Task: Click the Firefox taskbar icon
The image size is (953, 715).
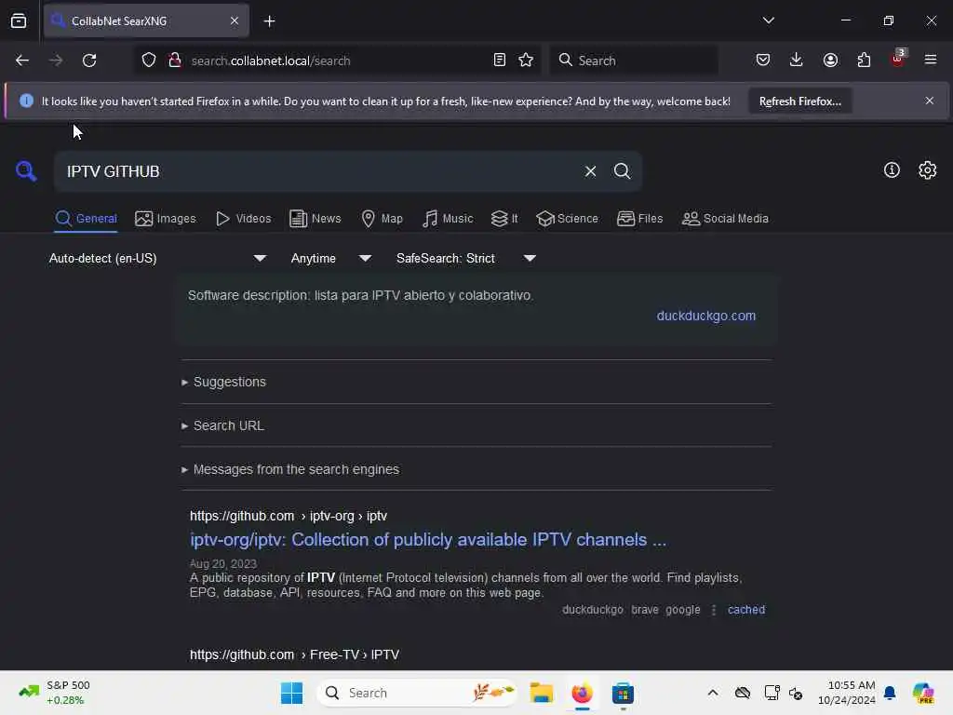Action: coord(583,693)
